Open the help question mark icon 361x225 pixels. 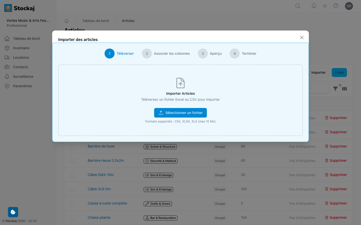click(336, 6)
